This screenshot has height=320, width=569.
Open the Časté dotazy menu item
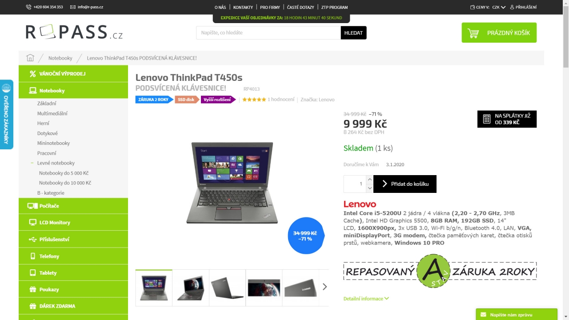301,7
